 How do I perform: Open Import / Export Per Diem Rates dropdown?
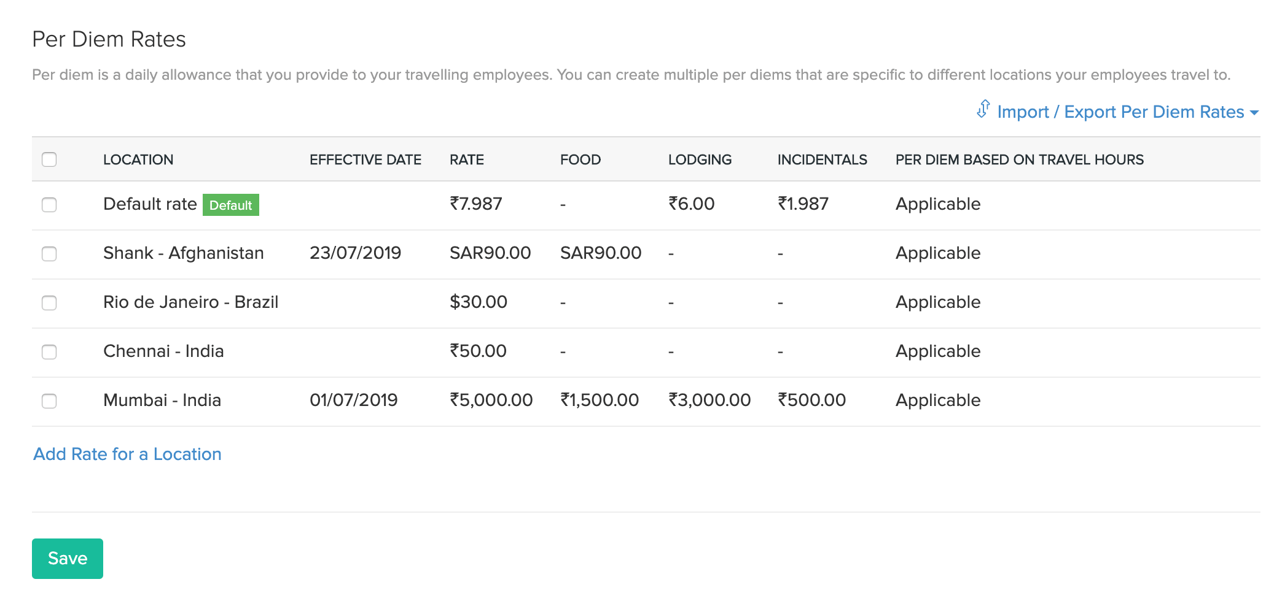tap(1120, 112)
